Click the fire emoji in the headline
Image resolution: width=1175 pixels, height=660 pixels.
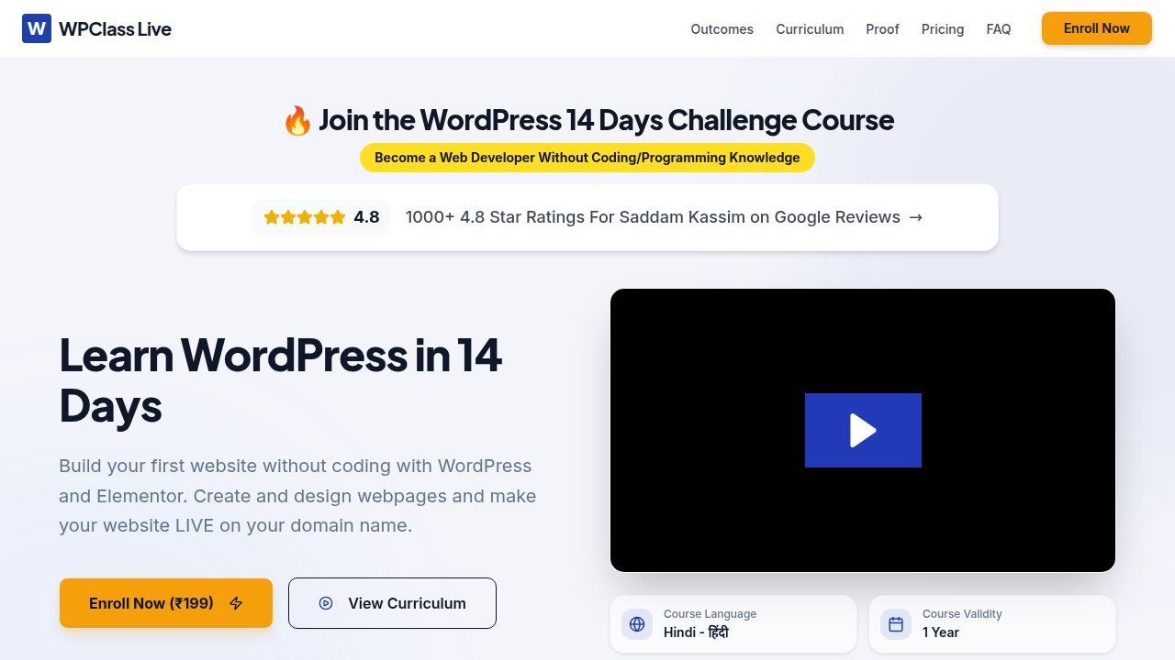point(297,120)
